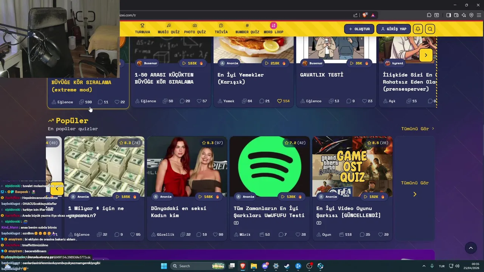Show hidden system tray icons chevron

pos(423,266)
